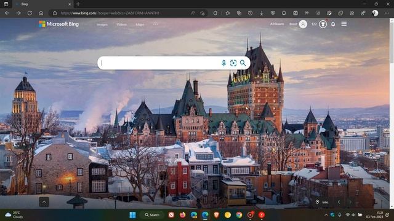The width and height of the screenshot is (394, 221).
Task: Show image Info location label
Action: click(323, 202)
